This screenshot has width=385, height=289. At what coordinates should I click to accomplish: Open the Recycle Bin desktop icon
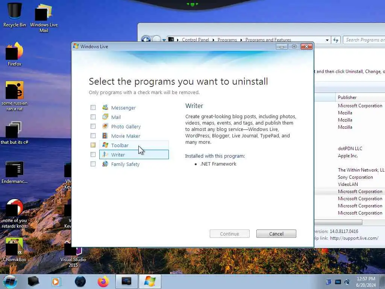[x=15, y=15]
